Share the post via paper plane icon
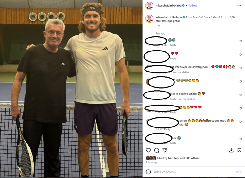 tap(165, 150)
